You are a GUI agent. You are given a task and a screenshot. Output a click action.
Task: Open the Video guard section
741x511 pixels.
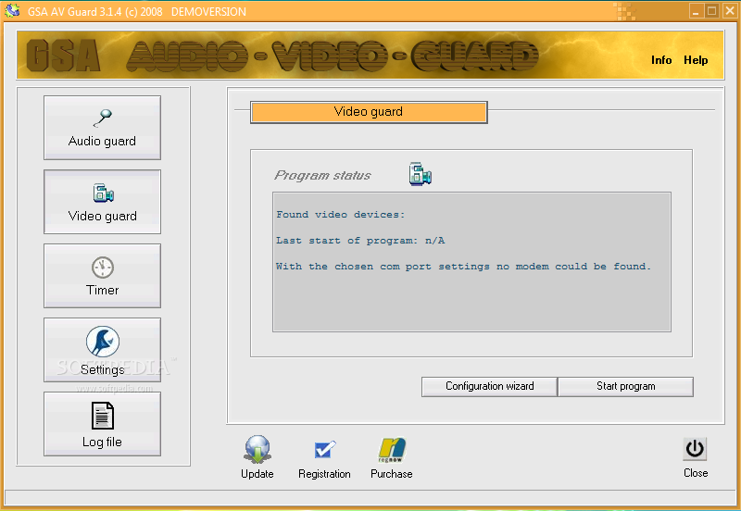102,202
